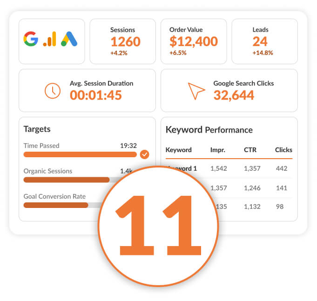Click the Time Passed progress bar
317x301 pixels.
80,154
